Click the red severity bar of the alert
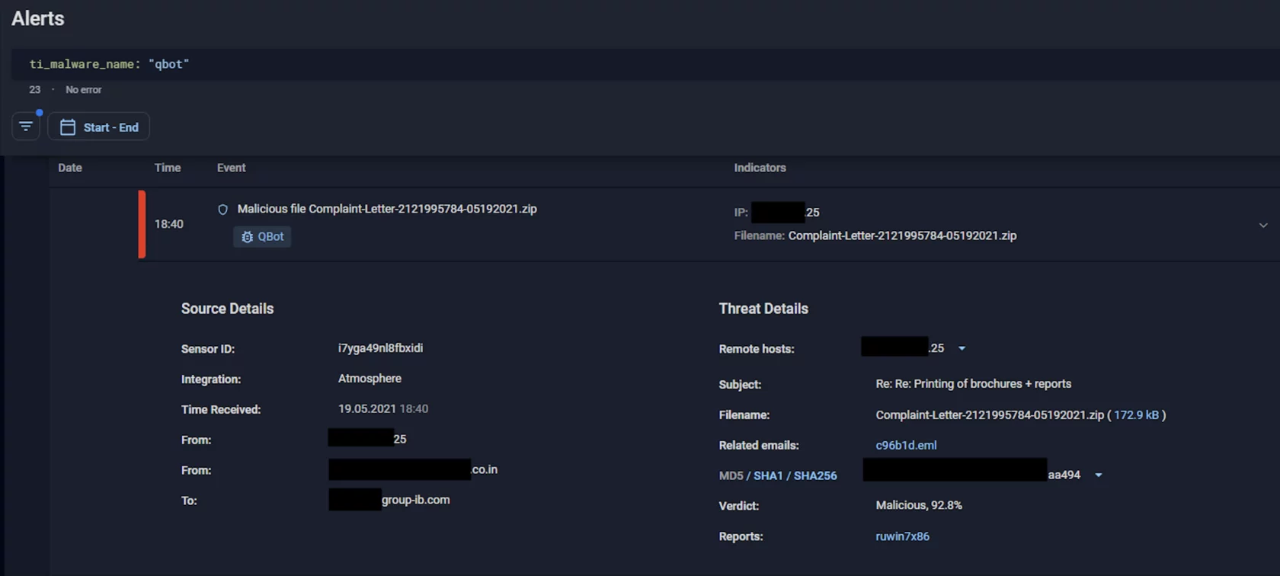 point(142,224)
